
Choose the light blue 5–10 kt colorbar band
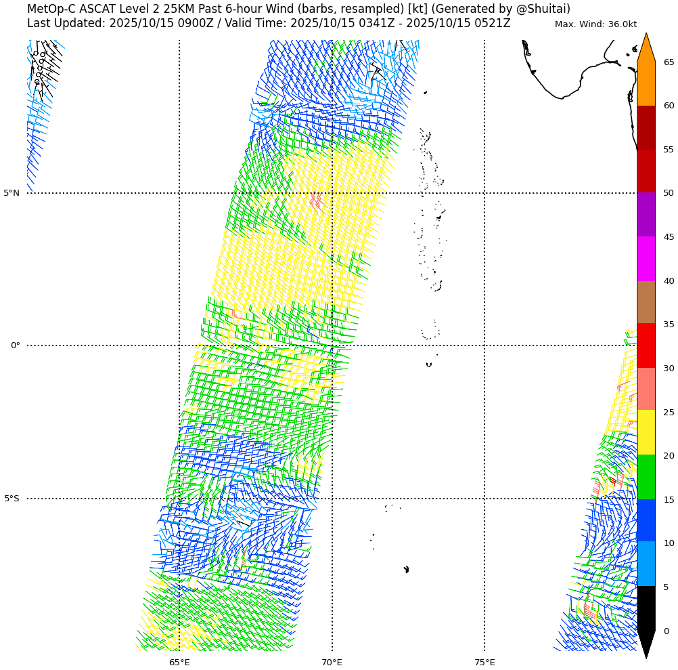[646, 564]
